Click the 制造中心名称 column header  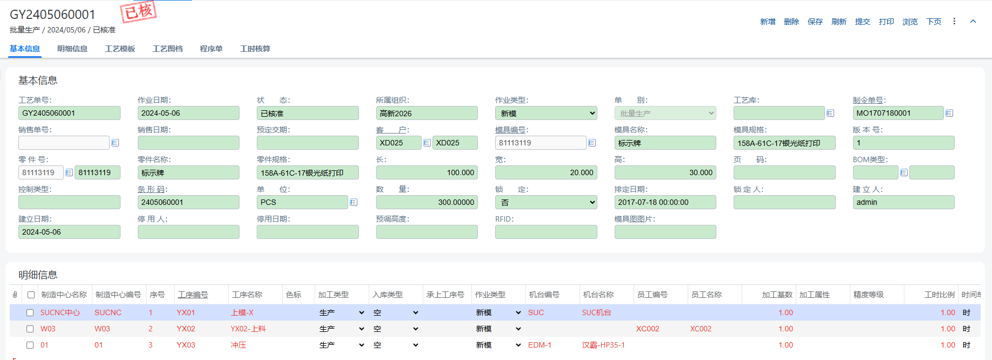click(x=64, y=295)
